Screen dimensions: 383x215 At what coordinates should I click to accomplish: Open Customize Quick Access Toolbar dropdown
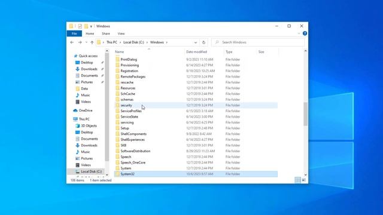(x=91, y=26)
